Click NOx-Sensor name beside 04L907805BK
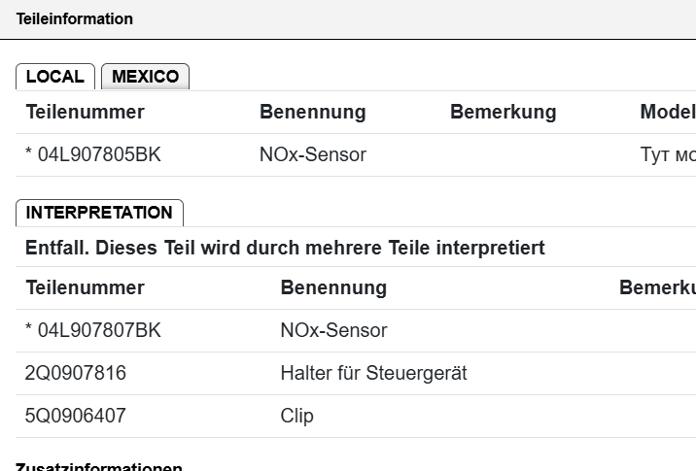 coord(312,154)
